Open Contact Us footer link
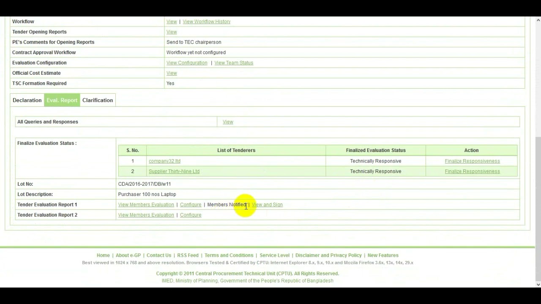Viewport: 541px width, 304px height. tap(159, 255)
